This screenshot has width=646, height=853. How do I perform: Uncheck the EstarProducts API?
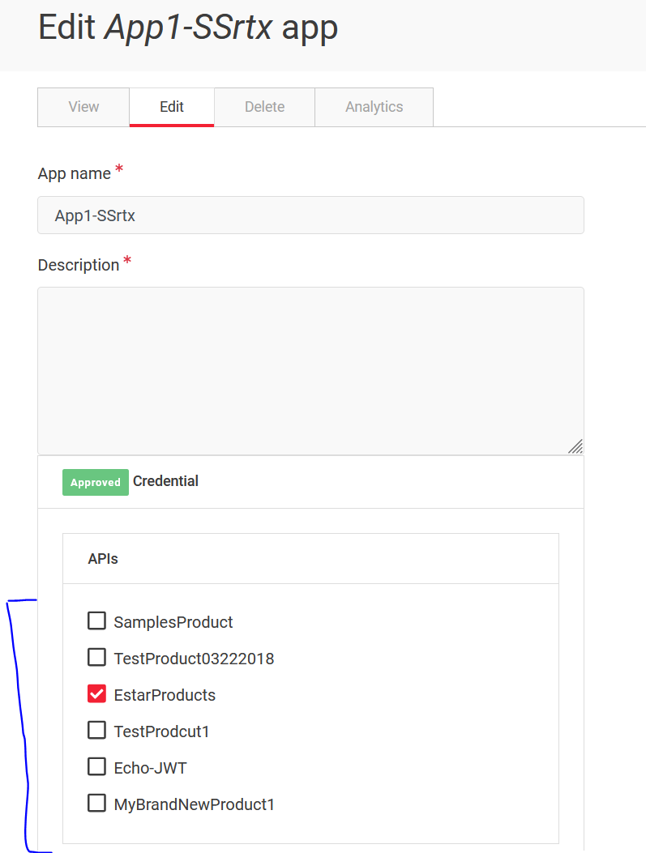[96, 693]
